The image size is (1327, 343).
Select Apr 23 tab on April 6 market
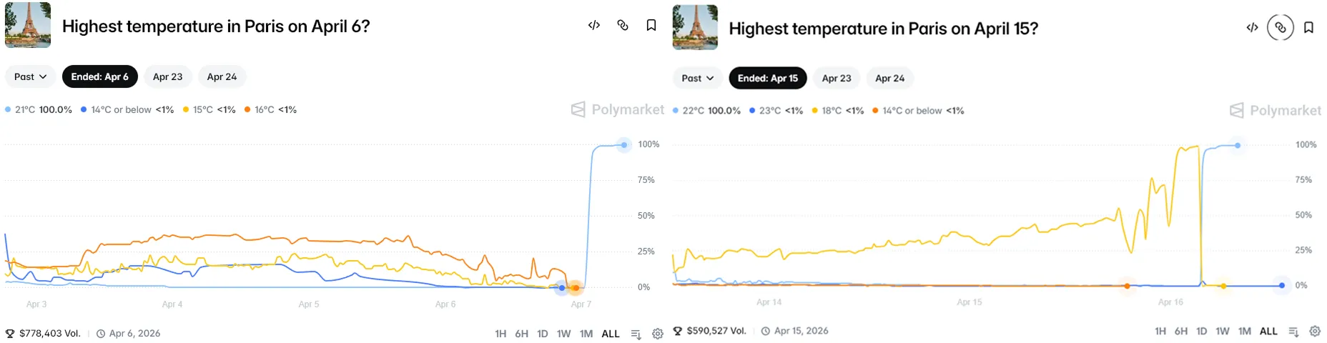point(167,76)
